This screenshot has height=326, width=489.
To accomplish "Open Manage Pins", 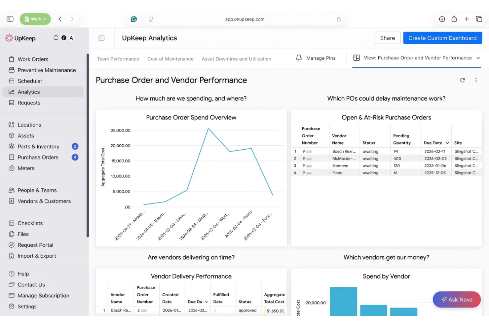I will [x=316, y=58].
